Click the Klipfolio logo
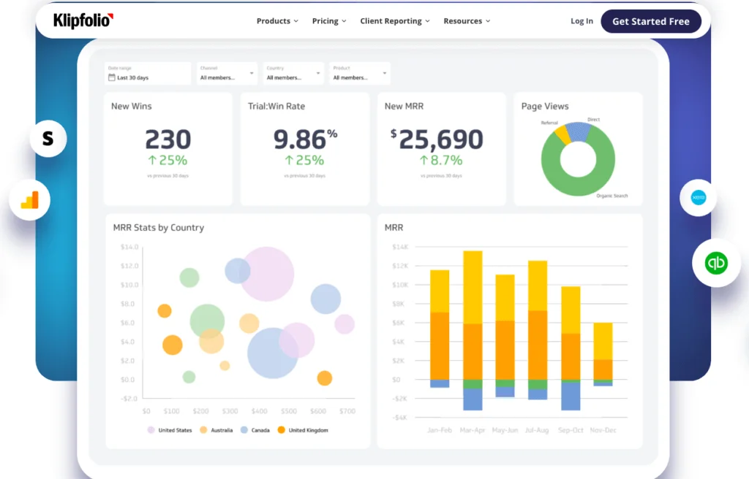Viewport: 749px width, 479px height. point(83,20)
